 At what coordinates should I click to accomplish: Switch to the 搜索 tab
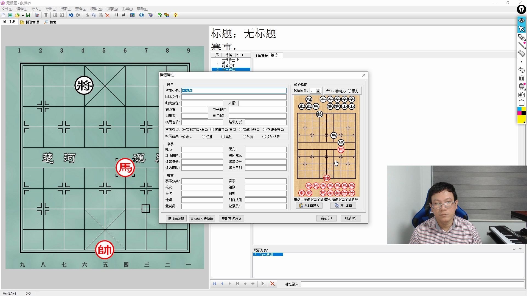(51, 22)
